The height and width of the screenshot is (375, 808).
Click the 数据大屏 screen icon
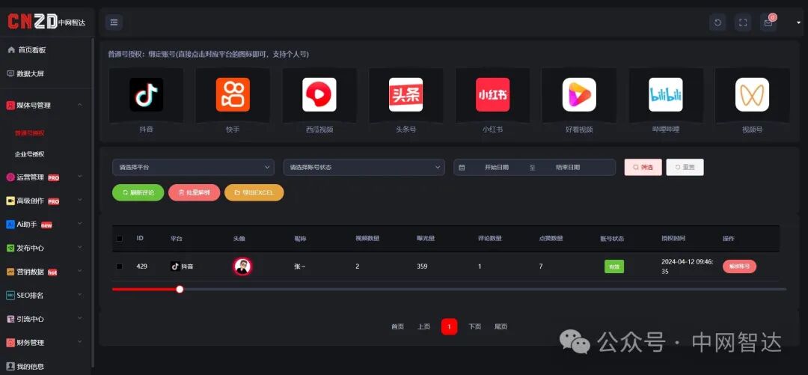coord(10,74)
